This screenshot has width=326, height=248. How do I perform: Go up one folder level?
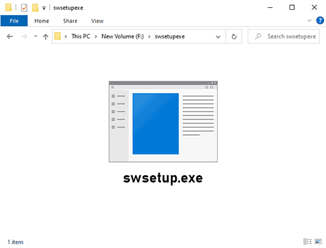point(46,36)
